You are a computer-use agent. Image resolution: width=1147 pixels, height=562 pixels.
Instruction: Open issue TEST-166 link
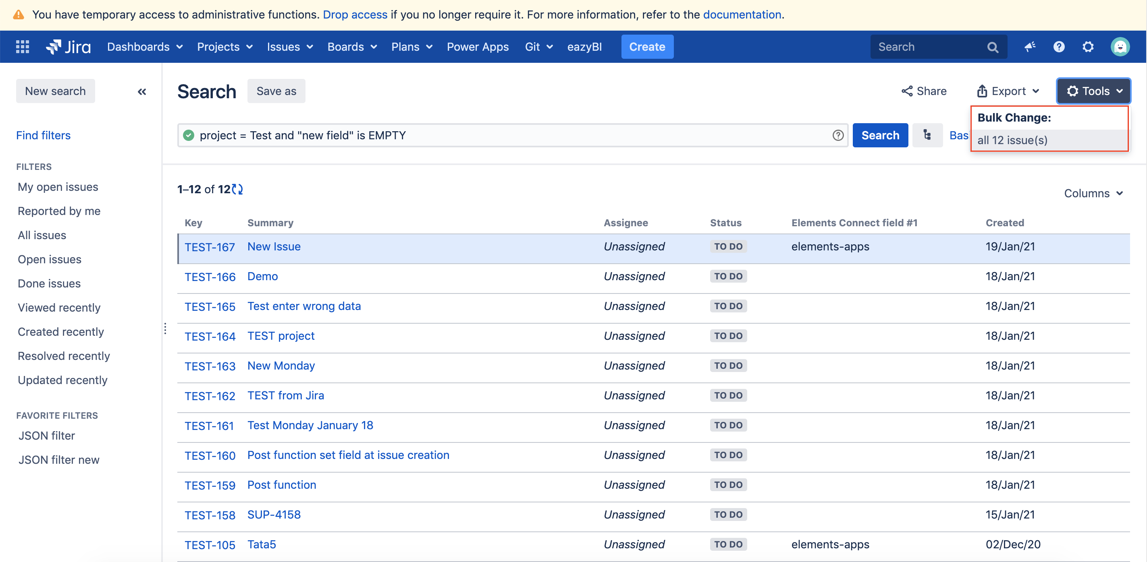(210, 277)
